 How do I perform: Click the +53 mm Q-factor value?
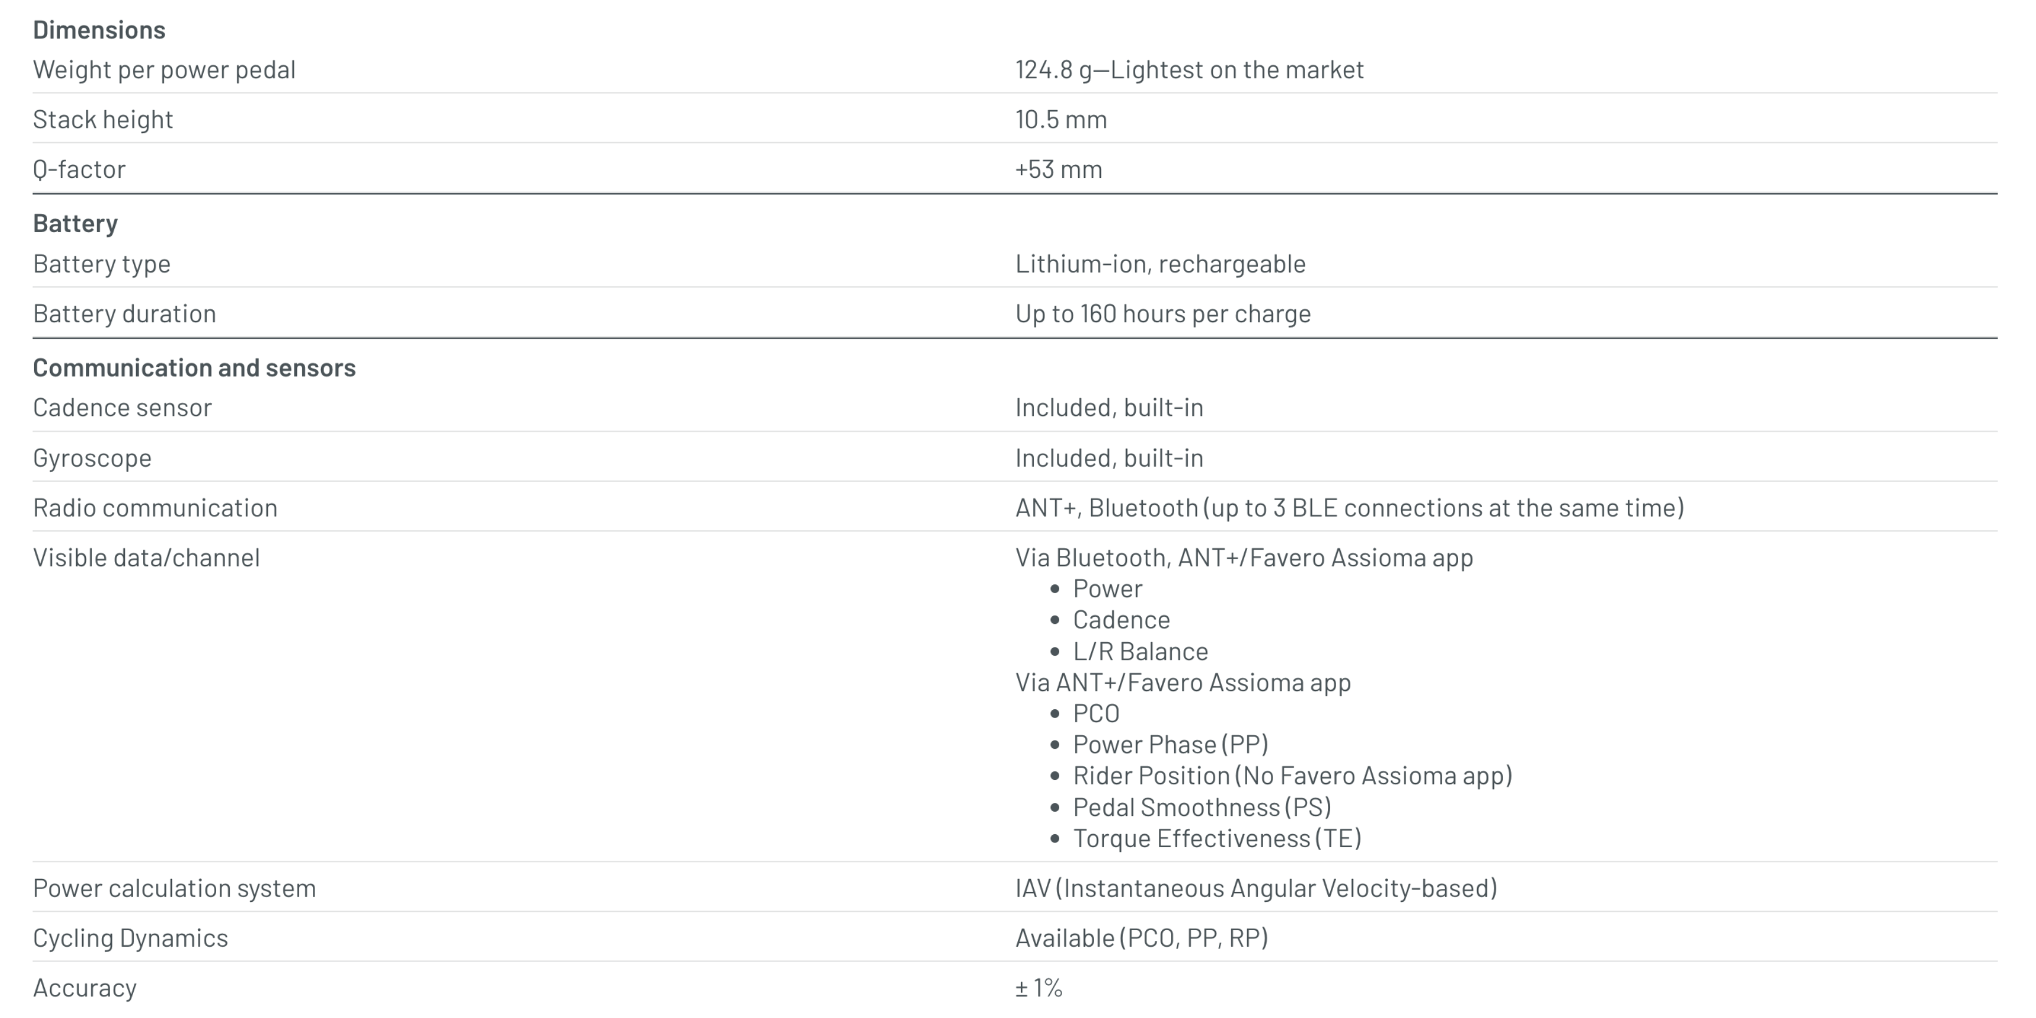click(x=1058, y=169)
